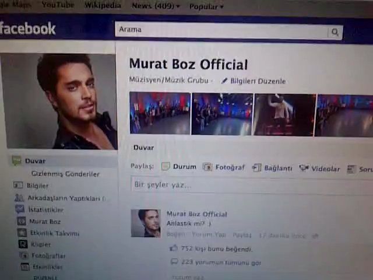Image resolution: width=373 pixels, height=280 pixels.
Task: Click the Bilgileri Düzenle pencil icon
Action: coord(224,81)
